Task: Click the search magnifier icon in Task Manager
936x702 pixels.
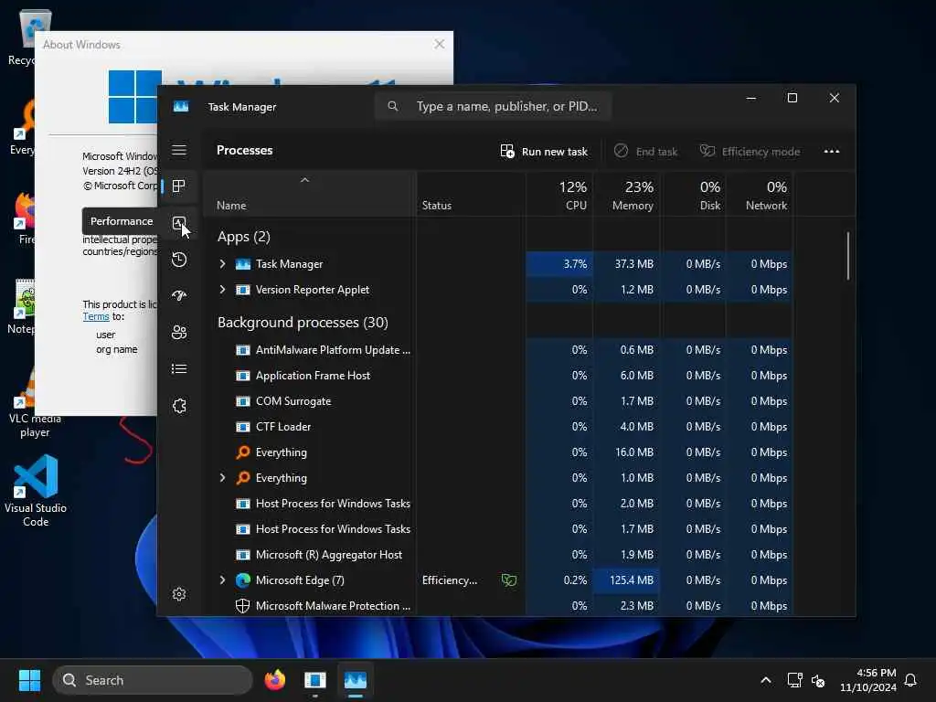Action: 393,106
